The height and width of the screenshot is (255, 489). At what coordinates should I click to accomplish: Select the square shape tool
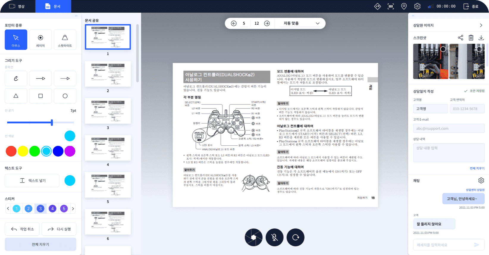[40, 96]
